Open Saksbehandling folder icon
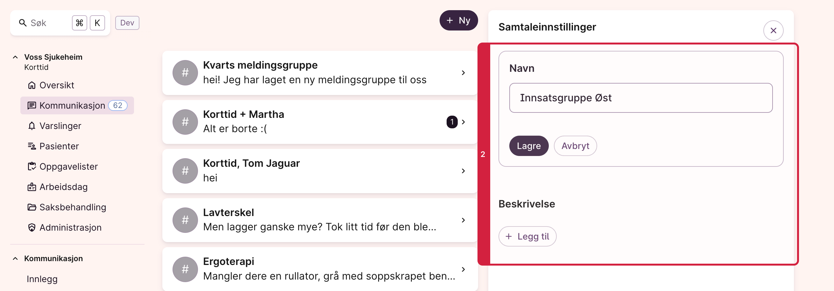 32,207
